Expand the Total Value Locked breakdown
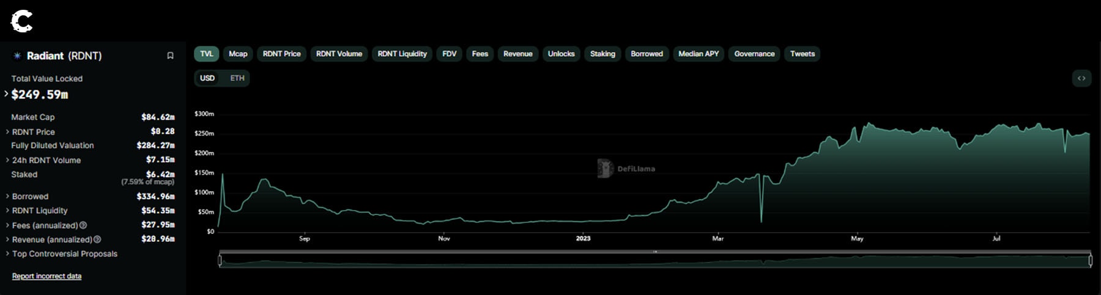Viewport: 1101px width, 295px height. (7, 94)
